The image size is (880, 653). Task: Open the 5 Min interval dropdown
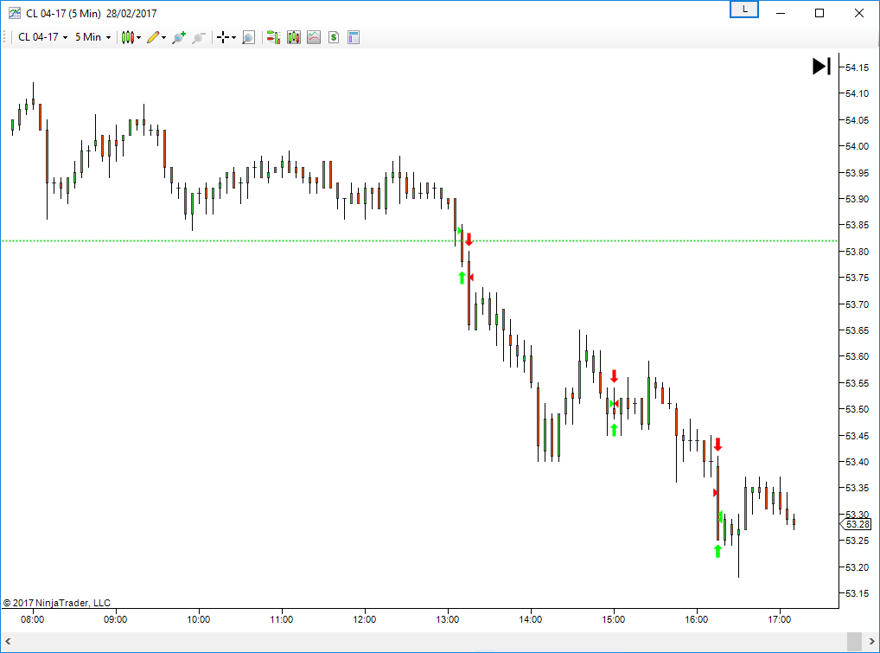93,37
